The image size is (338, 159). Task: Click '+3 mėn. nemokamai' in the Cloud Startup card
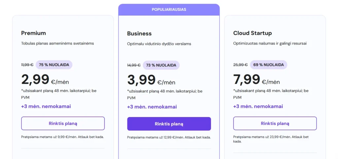(x=258, y=107)
